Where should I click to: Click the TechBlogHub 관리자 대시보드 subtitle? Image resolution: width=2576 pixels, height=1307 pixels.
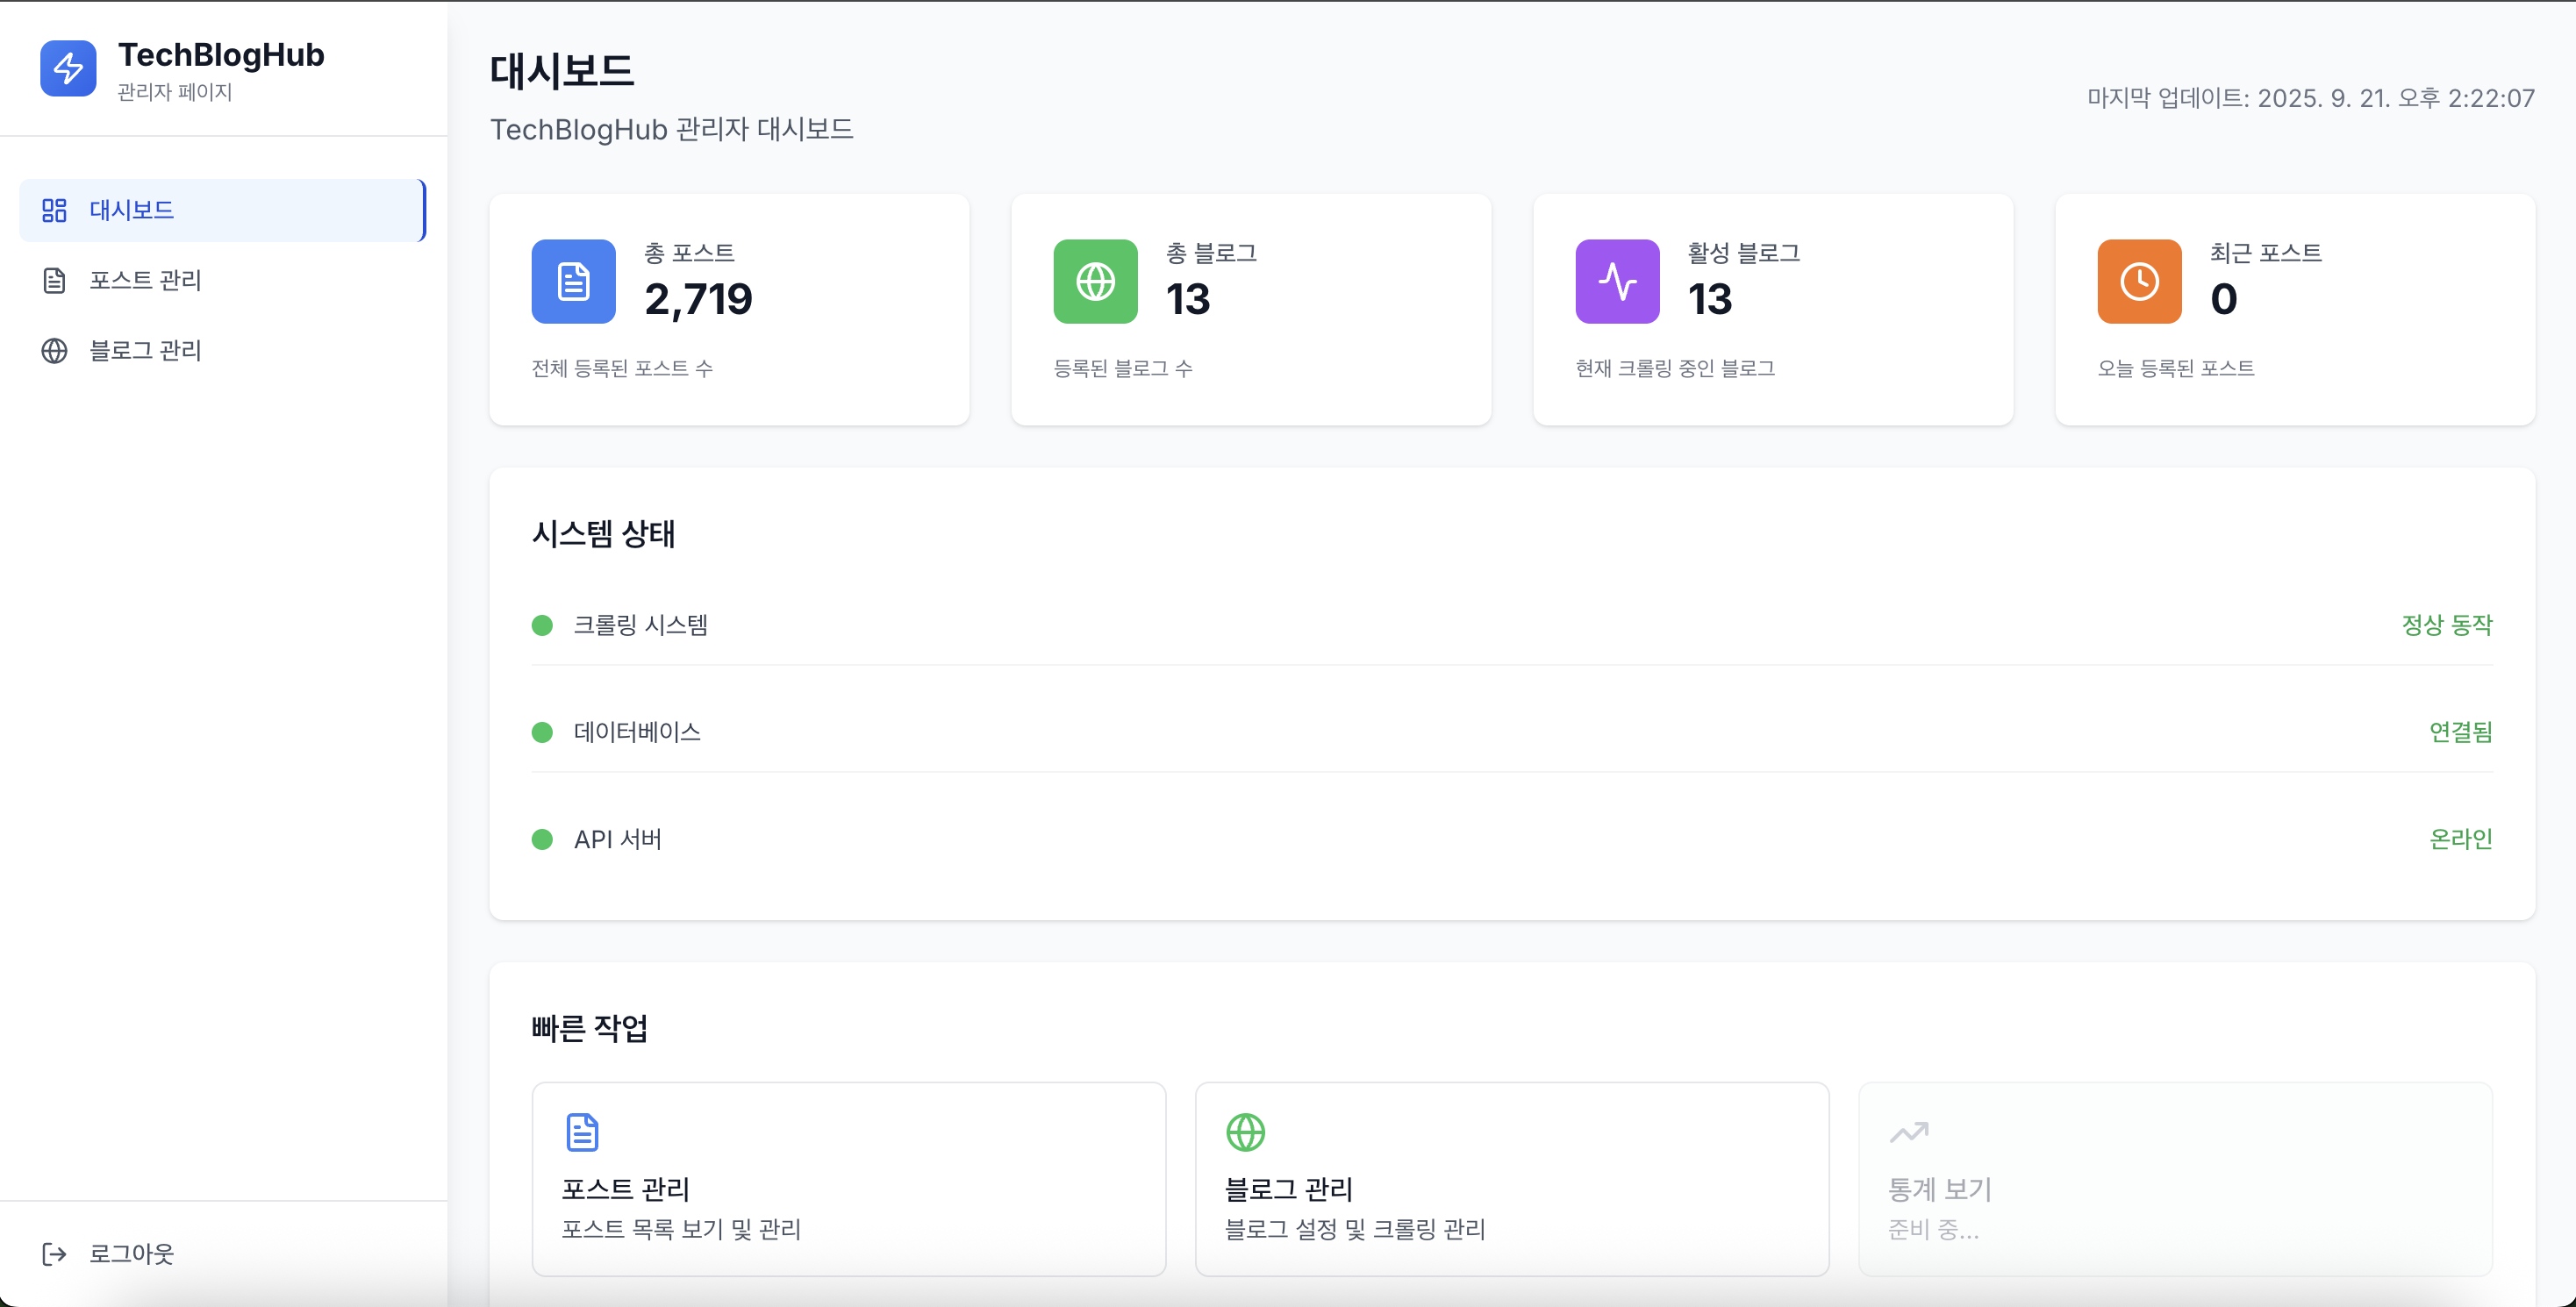(x=672, y=129)
